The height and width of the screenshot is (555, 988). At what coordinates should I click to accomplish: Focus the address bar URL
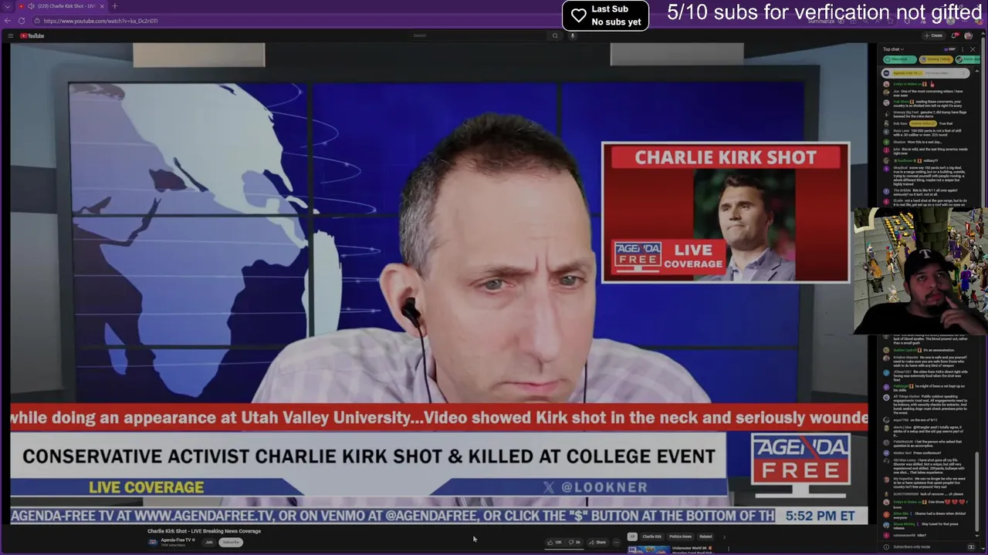tap(100, 21)
